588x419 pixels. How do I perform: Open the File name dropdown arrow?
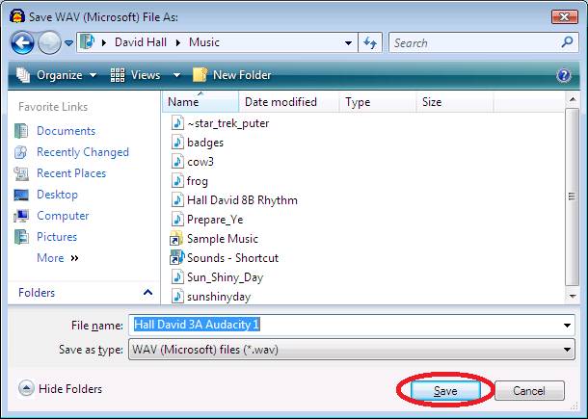click(568, 326)
